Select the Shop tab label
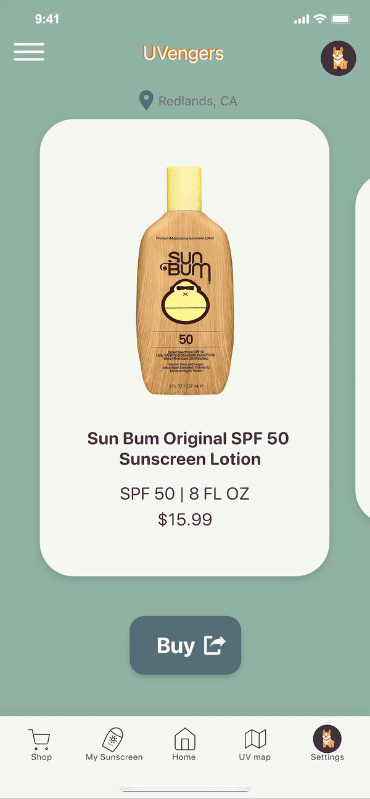Image resolution: width=370 pixels, height=799 pixels. pyautogui.click(x=41, y=757)
